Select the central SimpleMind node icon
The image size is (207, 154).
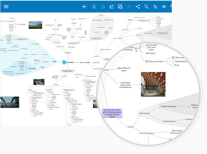point(64,62)
